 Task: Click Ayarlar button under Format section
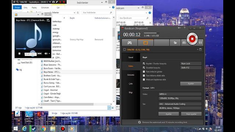[x=169, y=114]
